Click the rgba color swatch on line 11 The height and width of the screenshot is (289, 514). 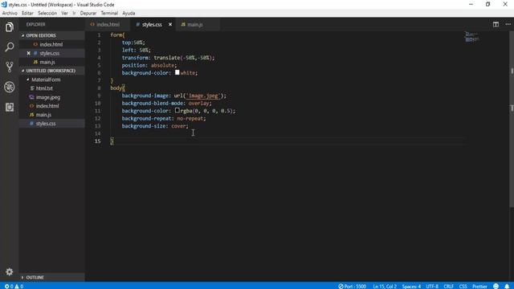(x=177, y=111)
